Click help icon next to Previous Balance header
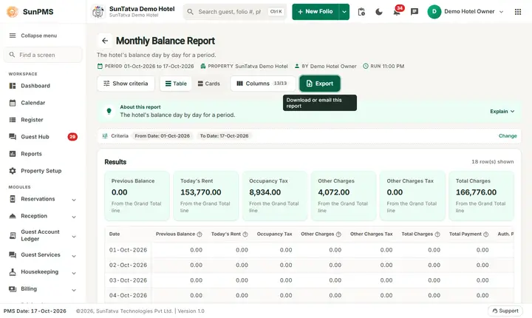Viewport: 532px width, 318px height. (x=199, y=234)
